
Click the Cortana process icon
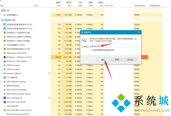5,74
